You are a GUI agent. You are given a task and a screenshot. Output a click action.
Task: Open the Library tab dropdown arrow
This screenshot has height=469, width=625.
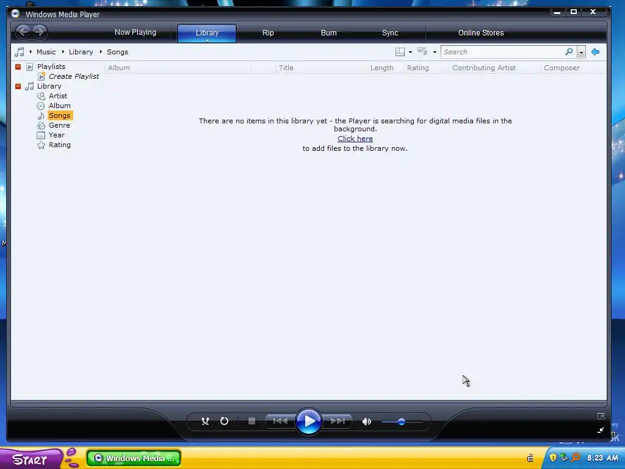click(x=208, y=40)
